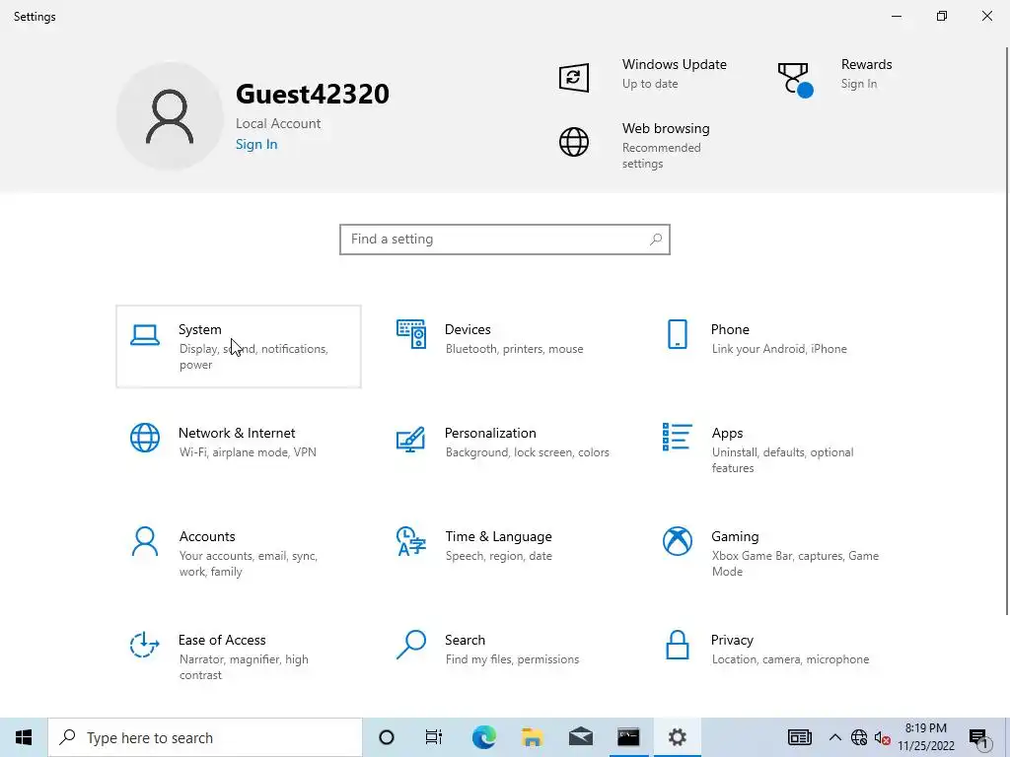This screenshot has height=757, width=1010.
Task: Open the Accounts category title
Action: click(x=207, y=537)
